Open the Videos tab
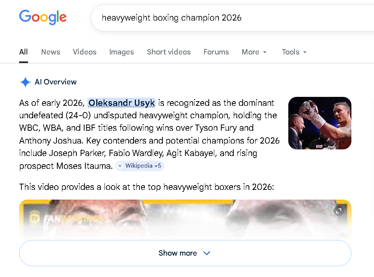 tap(85, 52)
